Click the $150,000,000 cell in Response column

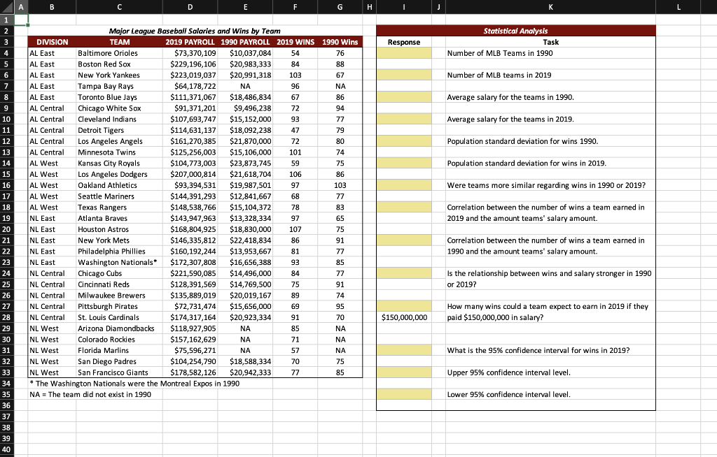404,317
